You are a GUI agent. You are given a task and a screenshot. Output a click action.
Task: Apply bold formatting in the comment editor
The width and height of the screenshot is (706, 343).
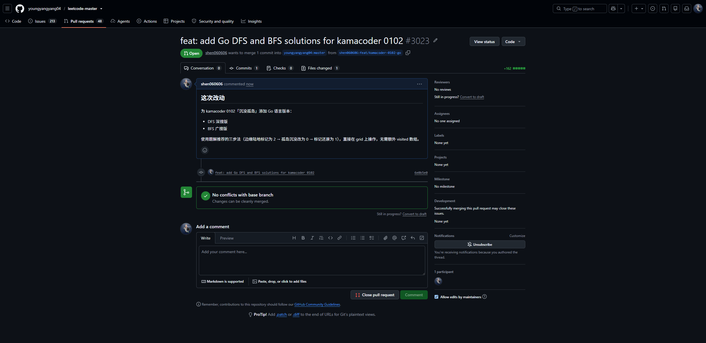(x=303, y=238)
